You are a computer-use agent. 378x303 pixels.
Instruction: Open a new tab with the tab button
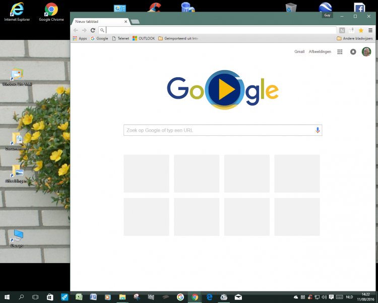(135, 22)
